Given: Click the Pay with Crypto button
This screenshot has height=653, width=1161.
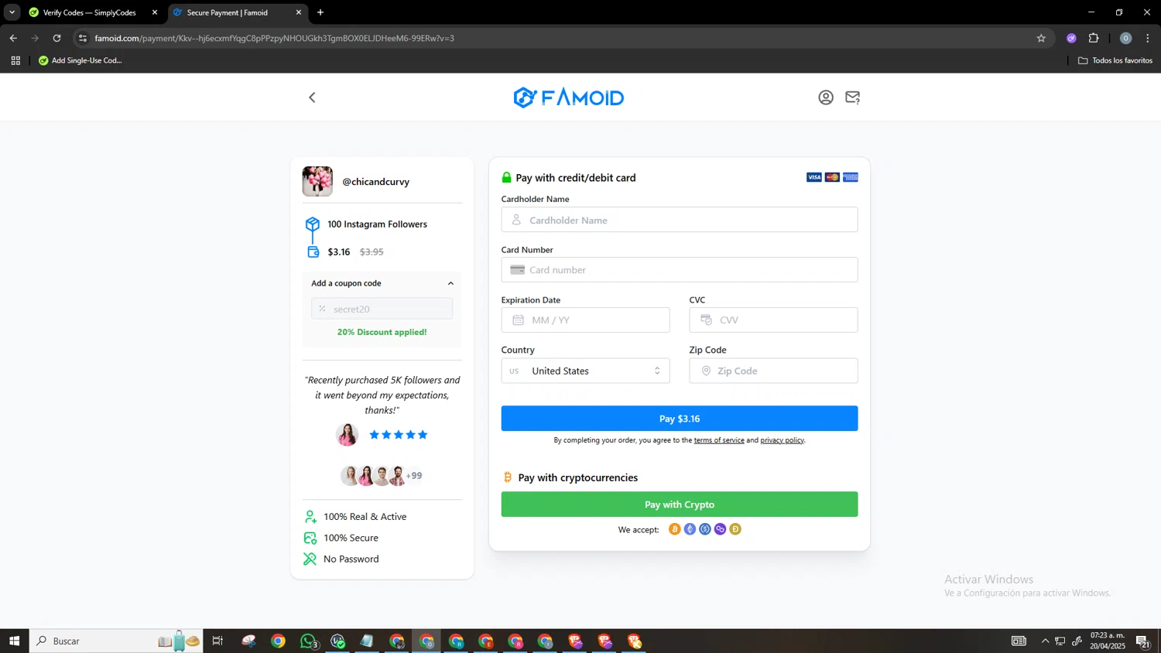Looking at the screenshot, I should click(x=680, y=504).
